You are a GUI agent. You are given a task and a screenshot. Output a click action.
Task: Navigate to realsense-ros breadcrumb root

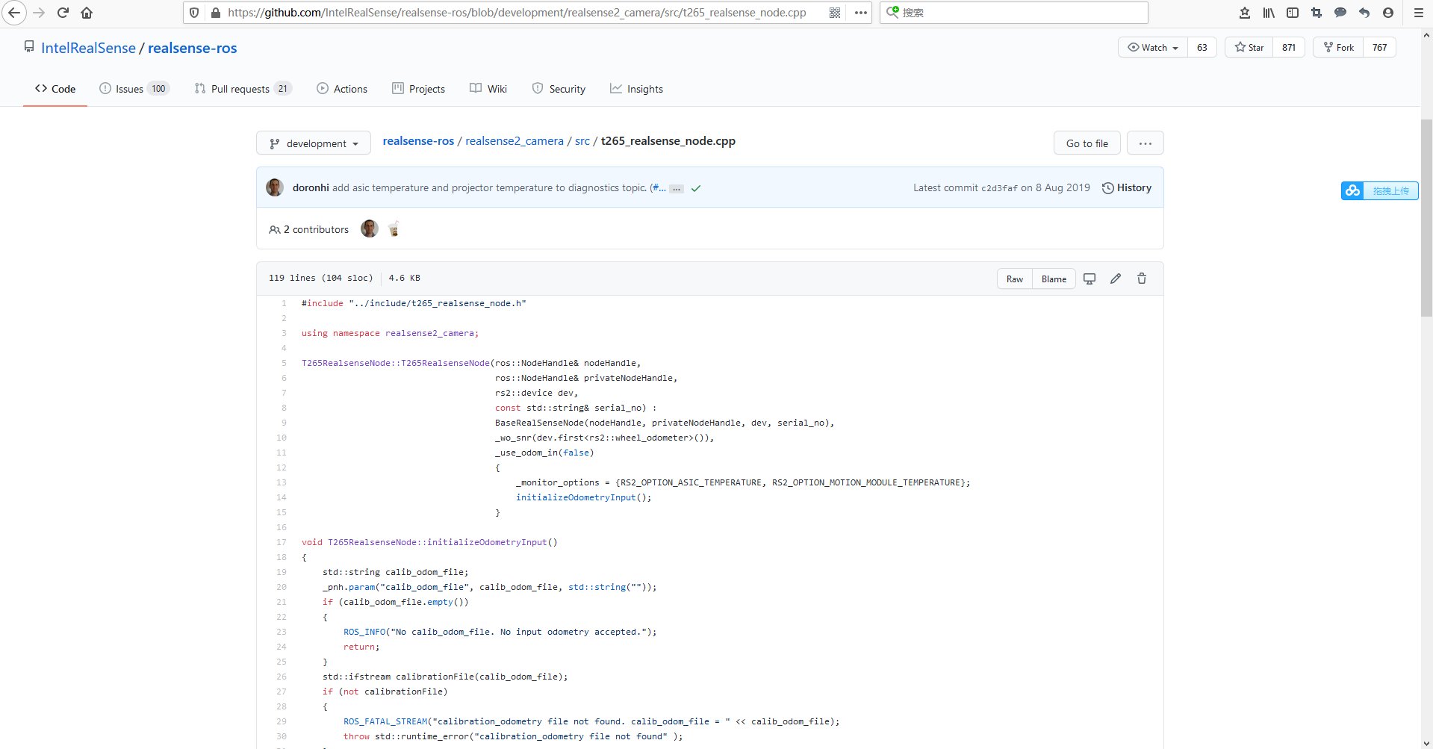[418, 141]
